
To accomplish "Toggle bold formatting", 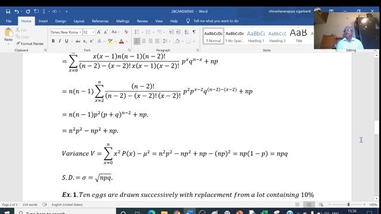I will pyautogui.click(x=53, y=41).
